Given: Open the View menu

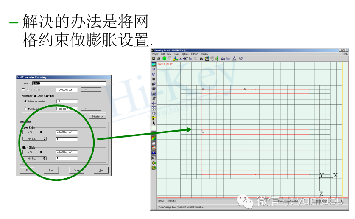Looking at the screenshot, I should tap(169, 54).
